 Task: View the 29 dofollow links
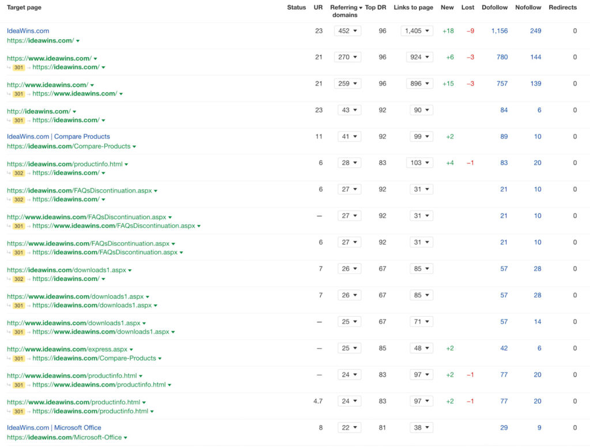(x=504, y=427)
